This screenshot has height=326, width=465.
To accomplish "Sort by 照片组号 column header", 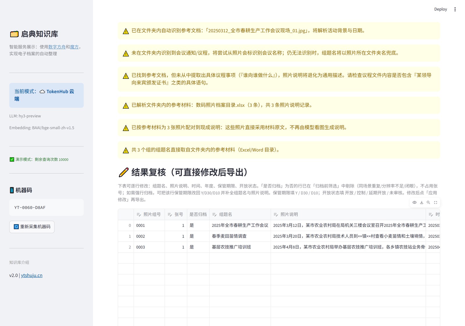I will click(149, 214).
